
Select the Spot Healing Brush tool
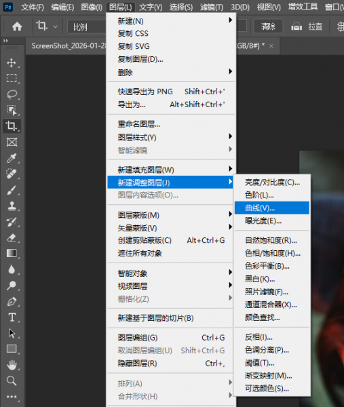pyautogui.click(x=12, y=174)
